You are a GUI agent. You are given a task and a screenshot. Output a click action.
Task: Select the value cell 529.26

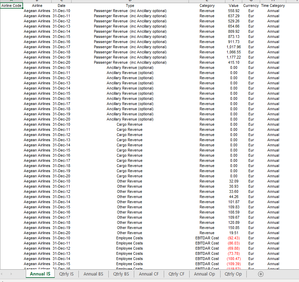[x=234, y=21]
